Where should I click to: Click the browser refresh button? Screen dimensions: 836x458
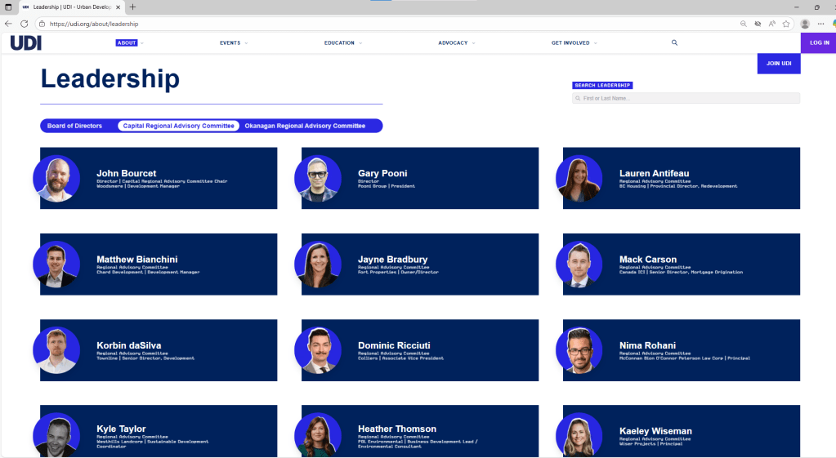tap(24, 24)
